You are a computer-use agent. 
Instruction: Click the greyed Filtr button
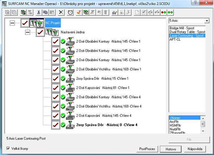tap(189, 140)
